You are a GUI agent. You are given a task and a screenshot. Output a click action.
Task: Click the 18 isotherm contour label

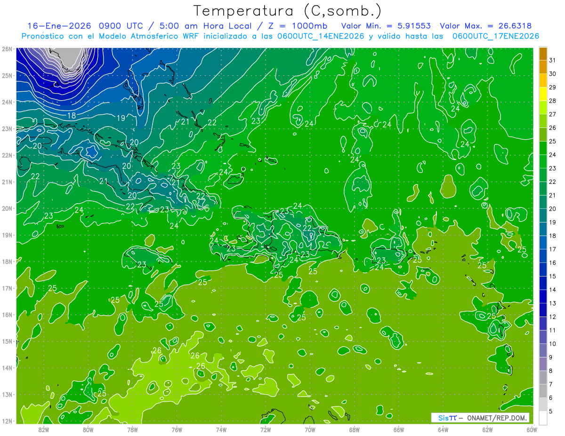coord(72,116)
